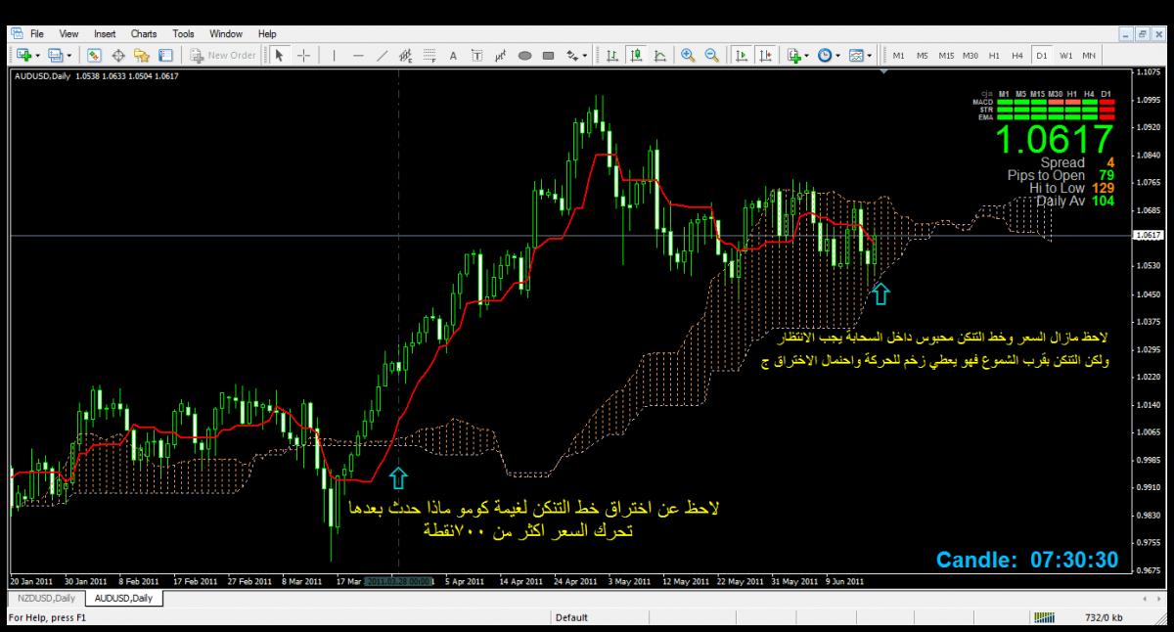
Task: Open the Periods clock icon
Action: [825, 56]
